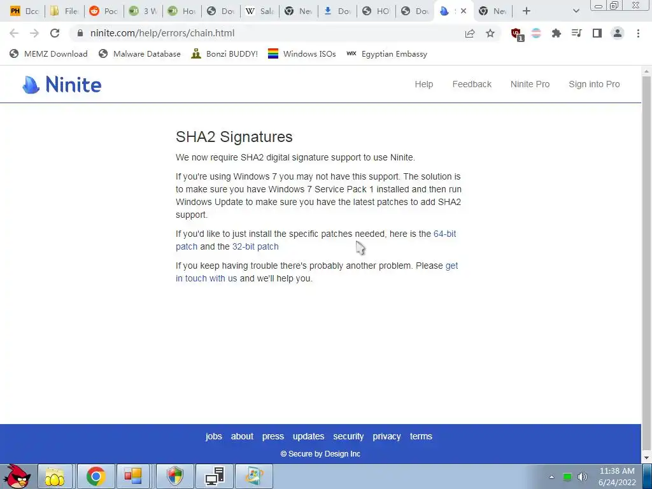Click the address bar URL field
The width and height of the screenshot is (652, 489).
266,33
